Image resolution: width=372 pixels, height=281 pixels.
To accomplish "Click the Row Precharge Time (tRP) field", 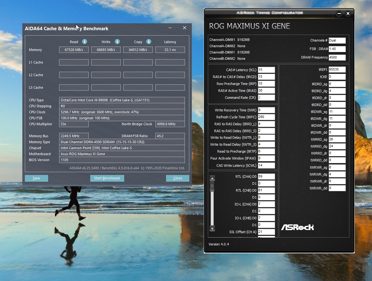I will 266,83.
